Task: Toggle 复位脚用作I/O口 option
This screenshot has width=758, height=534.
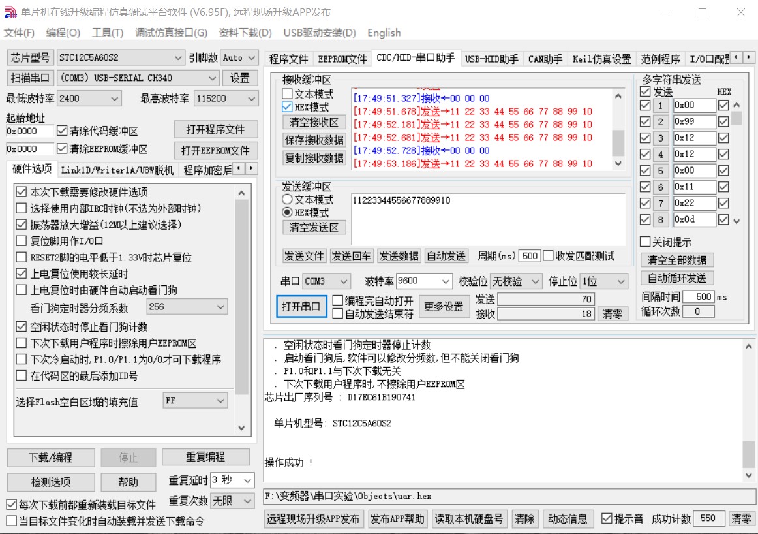Action: click(22, 241)
